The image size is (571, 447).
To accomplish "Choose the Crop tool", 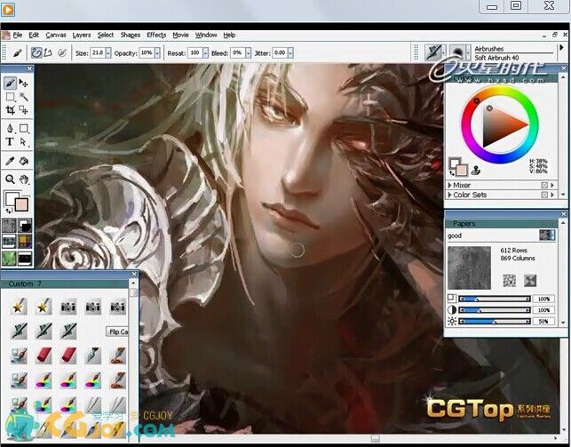I will (x=10, y=110).
